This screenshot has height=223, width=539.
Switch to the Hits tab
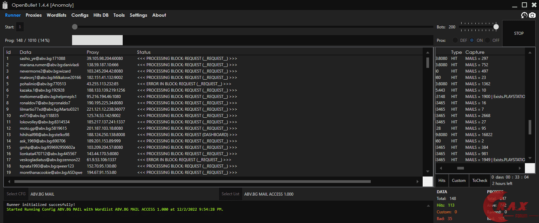[x=442, y=181]
